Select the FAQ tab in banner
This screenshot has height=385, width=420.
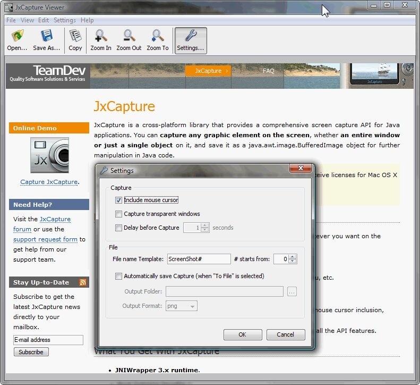click(x=268, y=71)
